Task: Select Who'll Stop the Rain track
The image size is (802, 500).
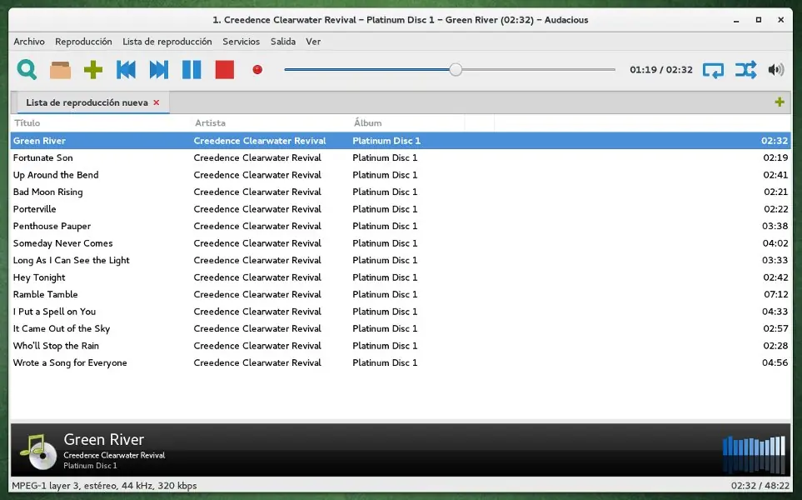Action: coord(401,346)
